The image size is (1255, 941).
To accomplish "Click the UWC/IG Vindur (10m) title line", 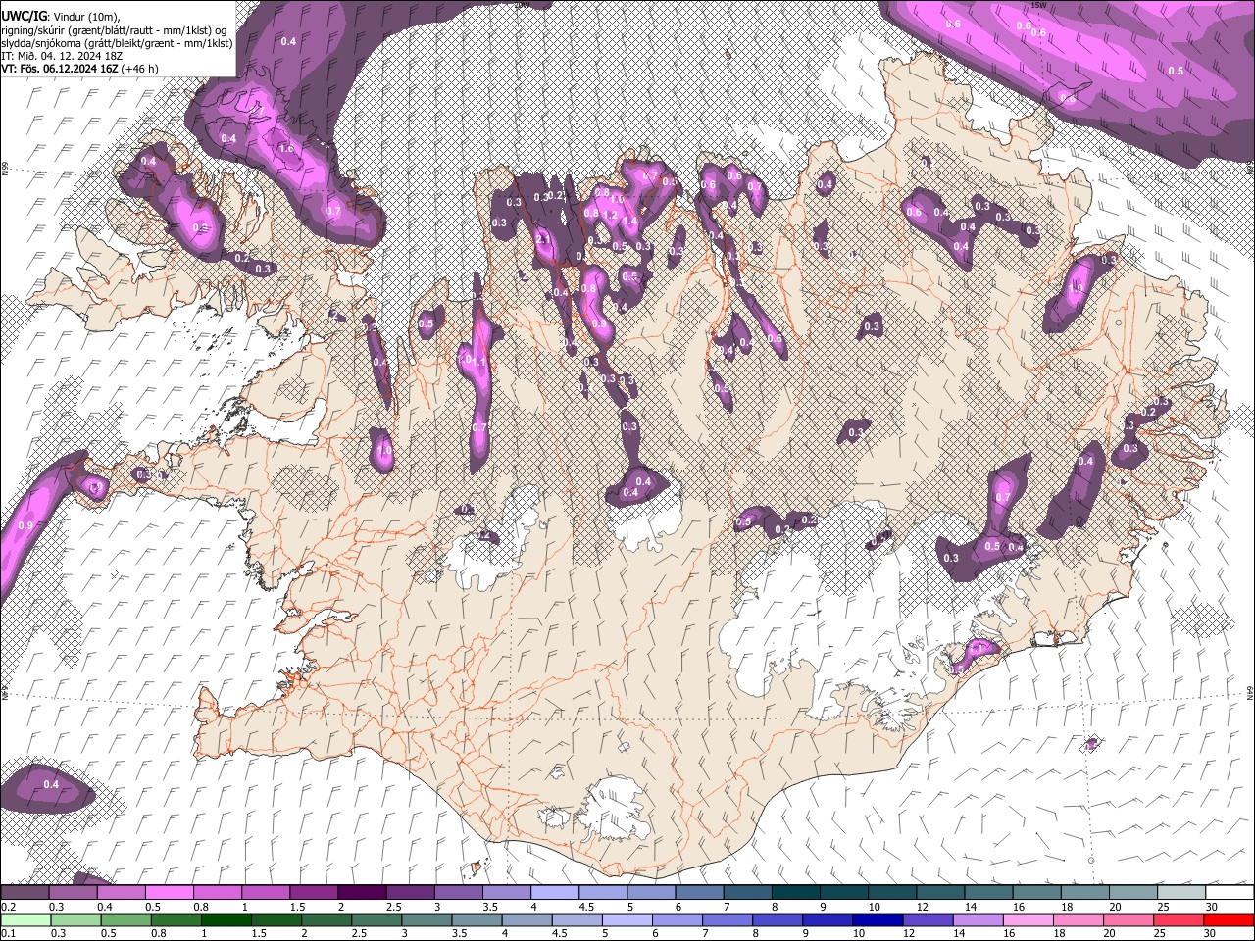I will (x=62, y=16).
